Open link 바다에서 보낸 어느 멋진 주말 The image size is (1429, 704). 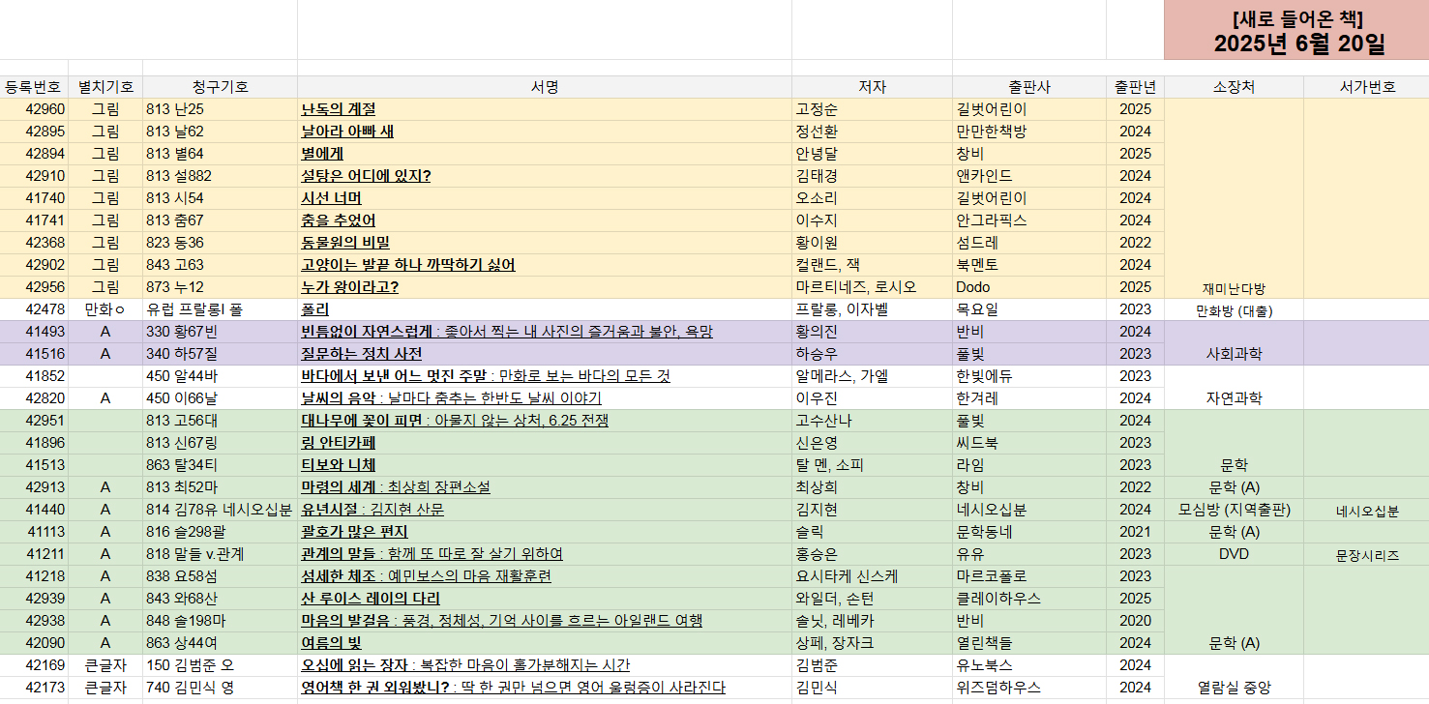[x=395, y=376]
